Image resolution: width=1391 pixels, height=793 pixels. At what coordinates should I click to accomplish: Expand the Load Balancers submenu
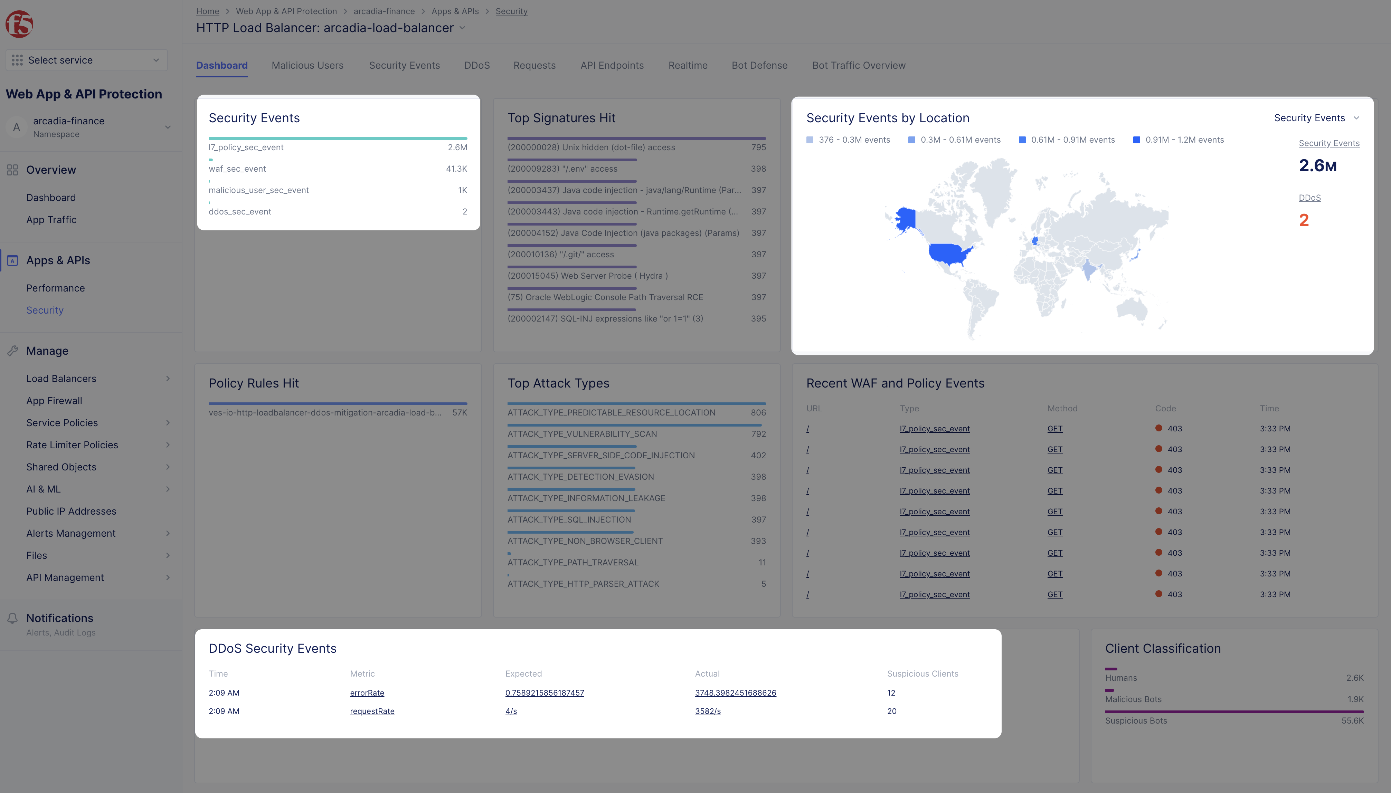click(x=168, y=379)
